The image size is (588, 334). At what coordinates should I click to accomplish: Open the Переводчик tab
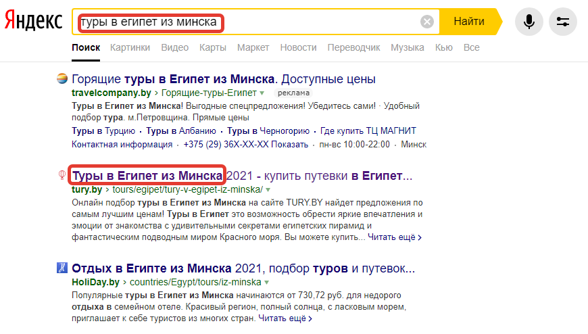pos(353,47)
